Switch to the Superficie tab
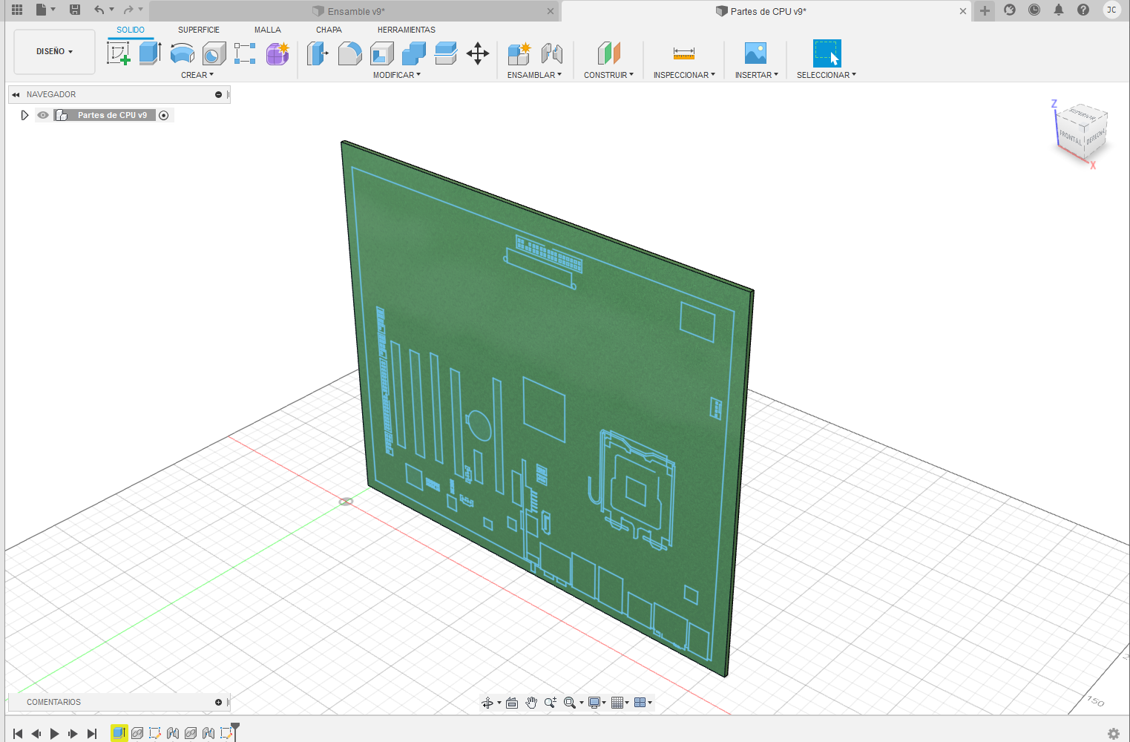Screen dimensions: 1130x742 pyautogui.click(x=199, y=30)
